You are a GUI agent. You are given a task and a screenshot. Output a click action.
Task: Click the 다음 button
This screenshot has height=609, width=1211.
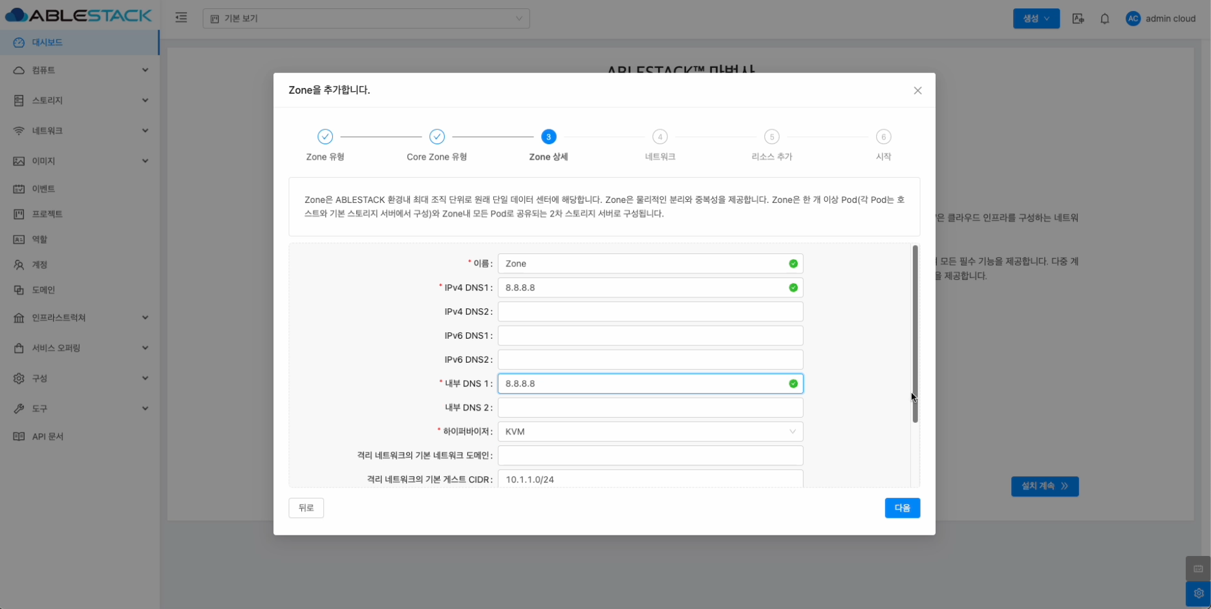902,508
